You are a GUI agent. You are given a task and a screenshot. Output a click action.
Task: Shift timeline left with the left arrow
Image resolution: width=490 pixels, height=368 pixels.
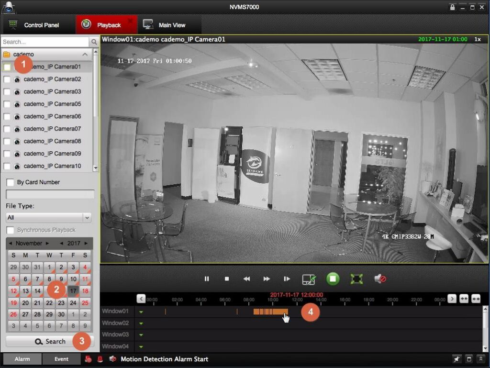tap(141, 299)
